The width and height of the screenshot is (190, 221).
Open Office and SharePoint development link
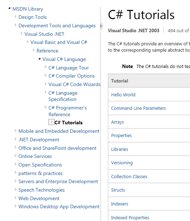(57, 148)
